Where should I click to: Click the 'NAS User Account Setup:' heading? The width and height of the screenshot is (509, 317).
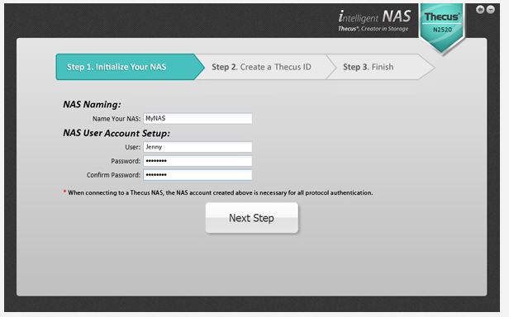click(117, 133)
